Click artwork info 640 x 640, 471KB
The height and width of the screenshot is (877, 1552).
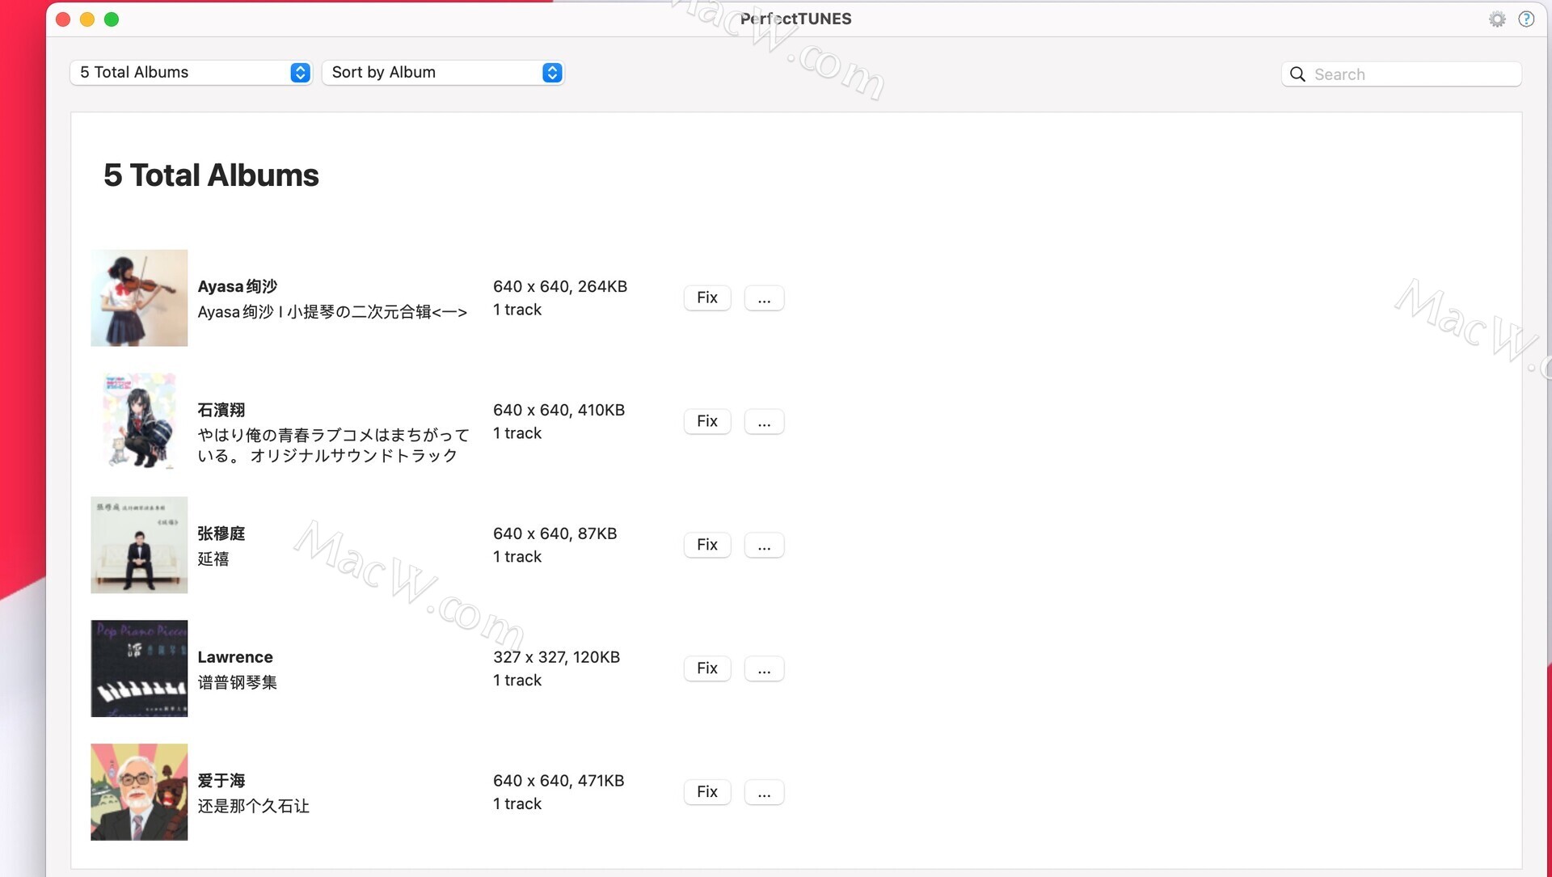[x=559, y=781]
